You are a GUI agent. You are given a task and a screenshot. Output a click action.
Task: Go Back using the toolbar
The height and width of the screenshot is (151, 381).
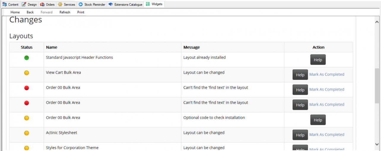click(30, 12)
